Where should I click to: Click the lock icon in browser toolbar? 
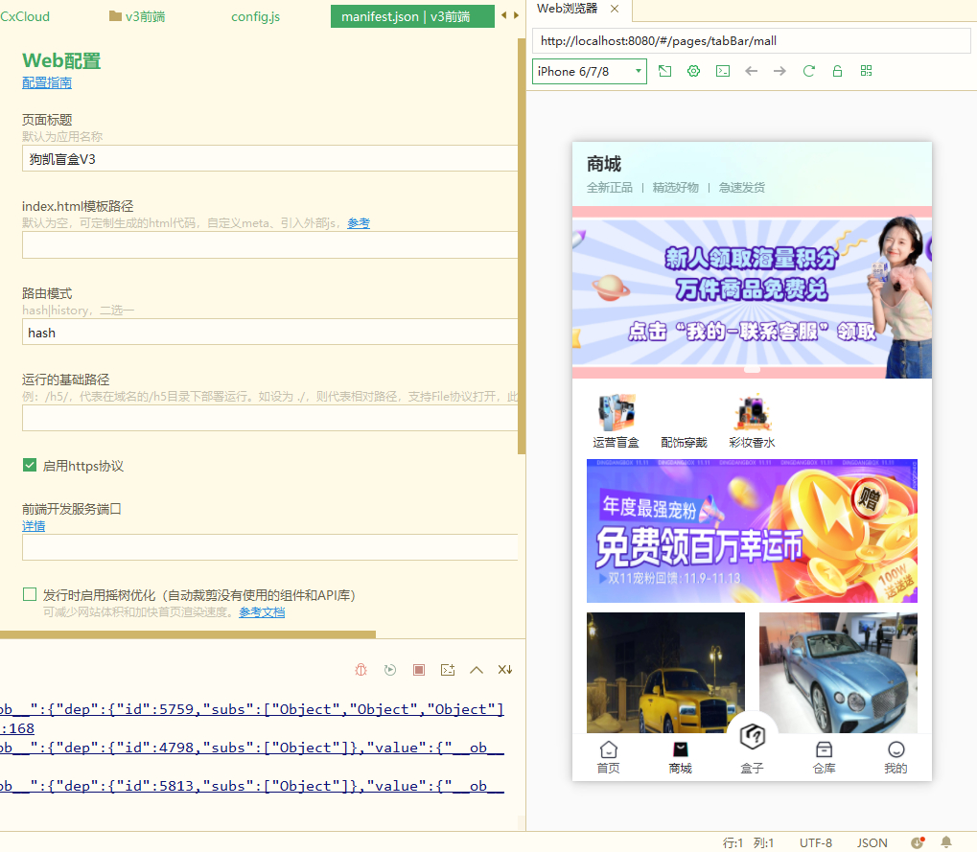pos(837,72)
